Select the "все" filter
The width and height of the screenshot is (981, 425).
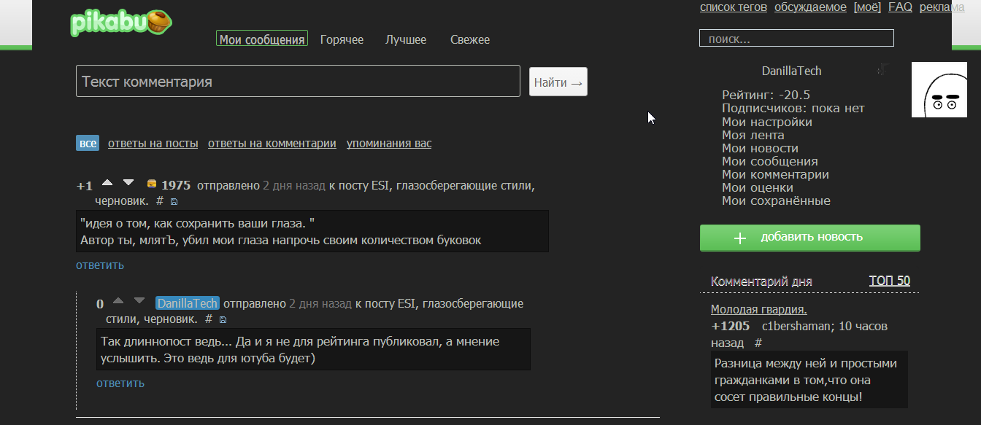coord(88,143)
